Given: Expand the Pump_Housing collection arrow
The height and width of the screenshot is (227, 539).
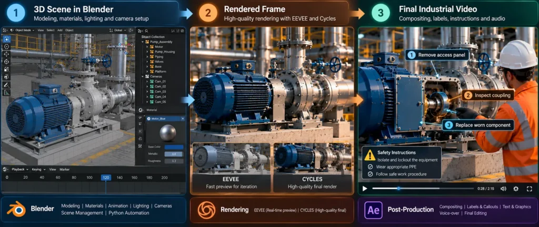Looking at the screenshot, I should (x=147, y=52).
